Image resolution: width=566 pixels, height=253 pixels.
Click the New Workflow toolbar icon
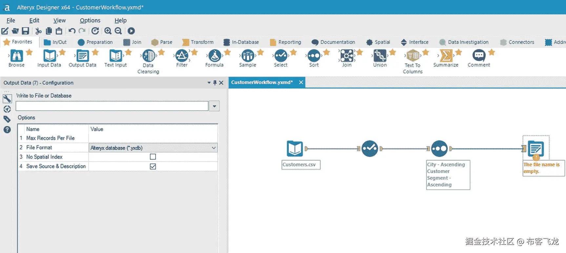(5, 31)
